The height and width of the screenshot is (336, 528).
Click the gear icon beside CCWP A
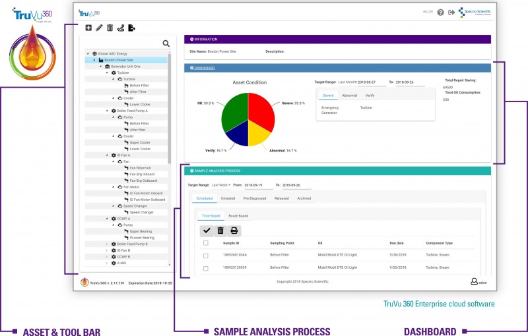click(x=114, y=219)
